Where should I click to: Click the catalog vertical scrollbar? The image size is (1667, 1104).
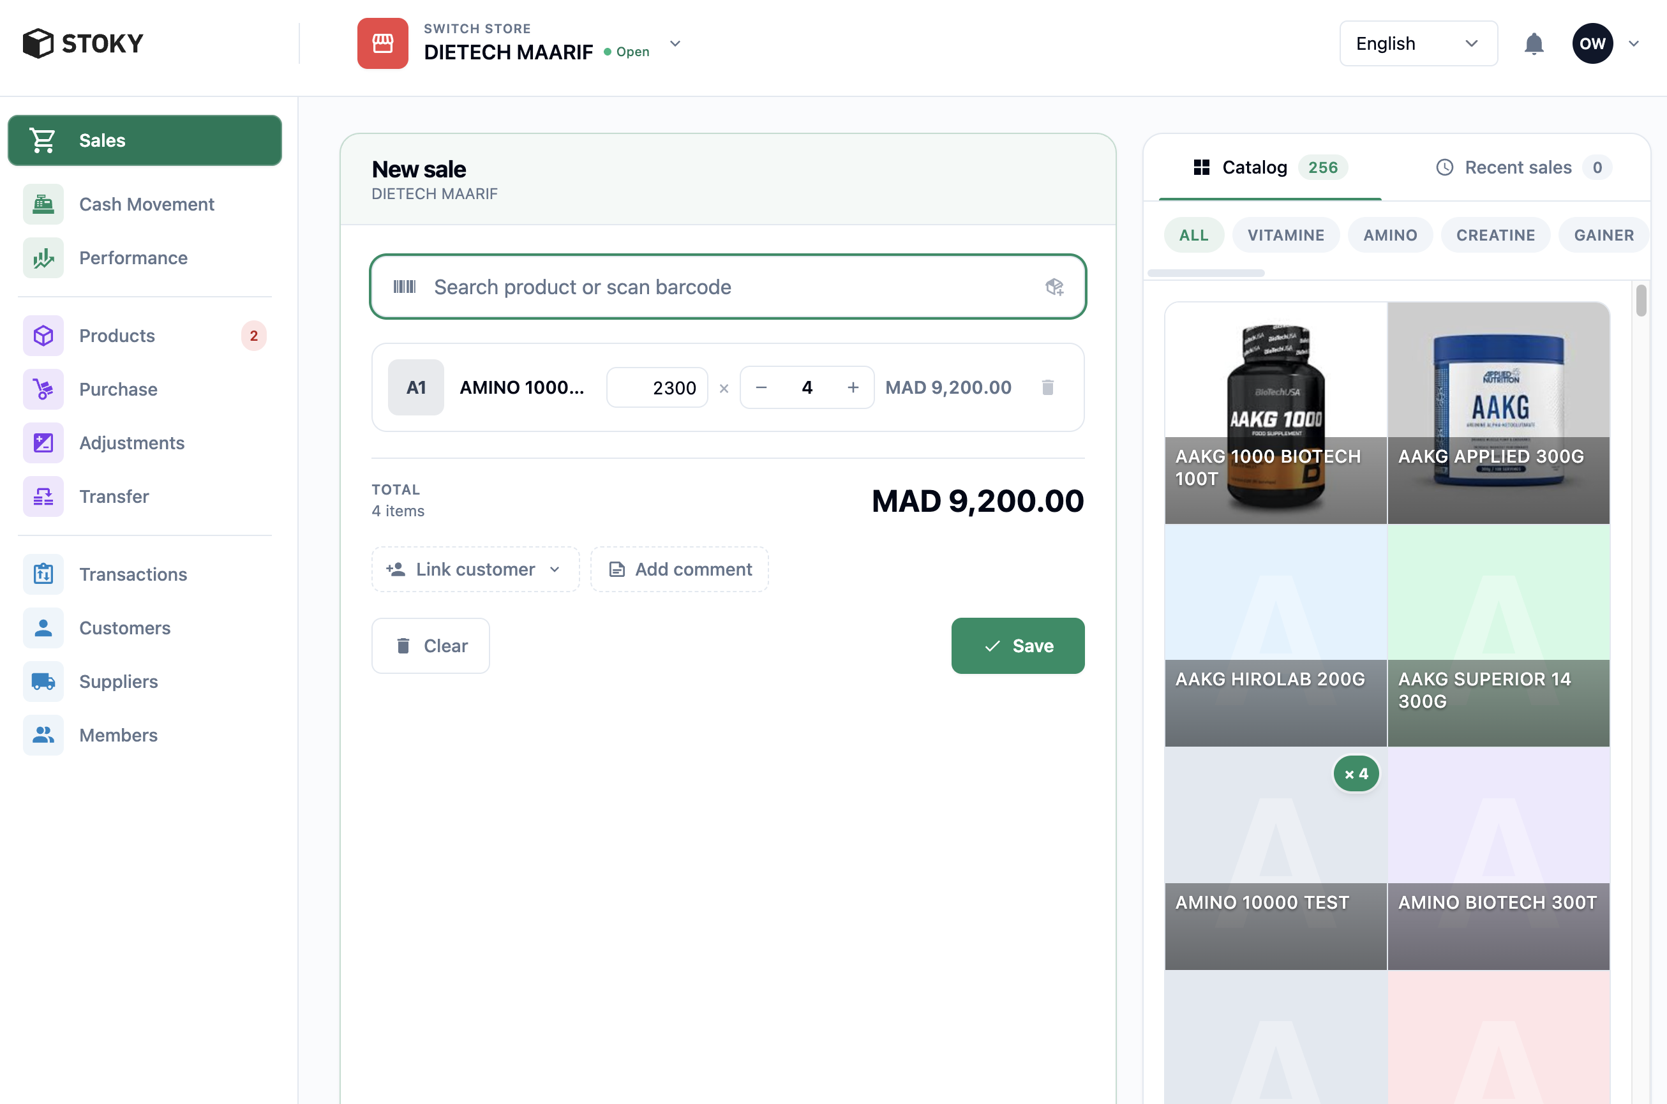pyautogui.click(x=1641, y=301)
